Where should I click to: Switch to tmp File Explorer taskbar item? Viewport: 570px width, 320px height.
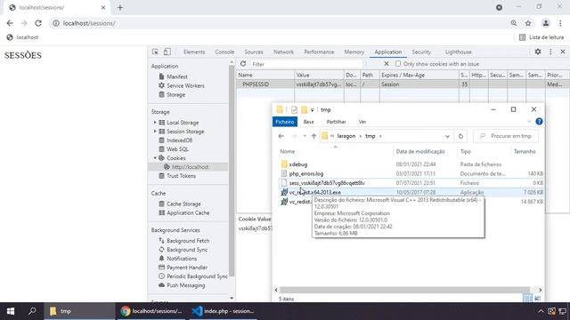pyautogui.click(x=79, y=311)
